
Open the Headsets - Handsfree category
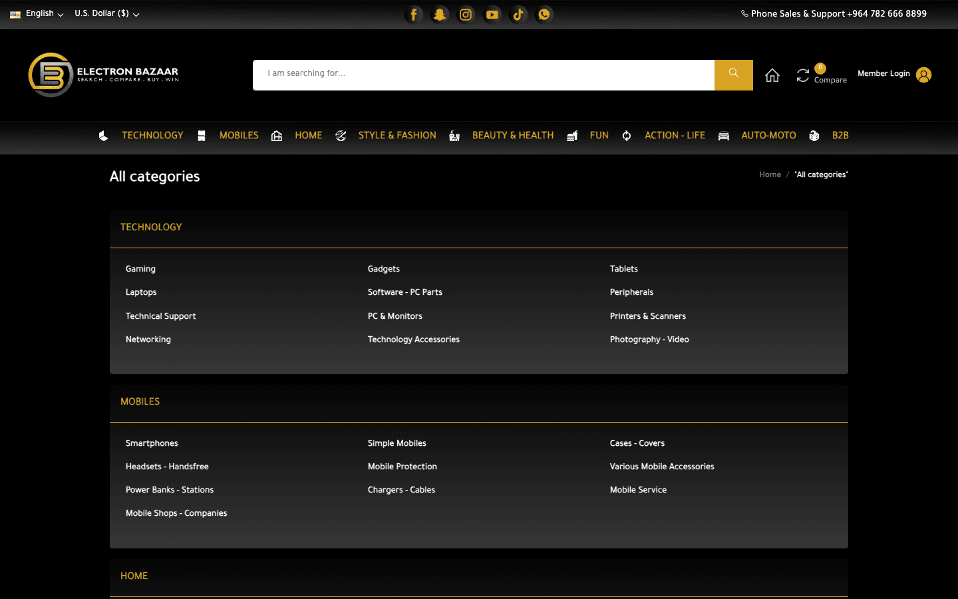point(167,467)
